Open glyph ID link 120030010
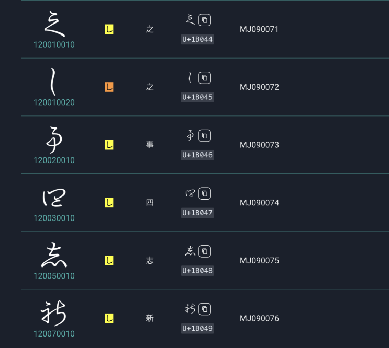 click(54, 218)
